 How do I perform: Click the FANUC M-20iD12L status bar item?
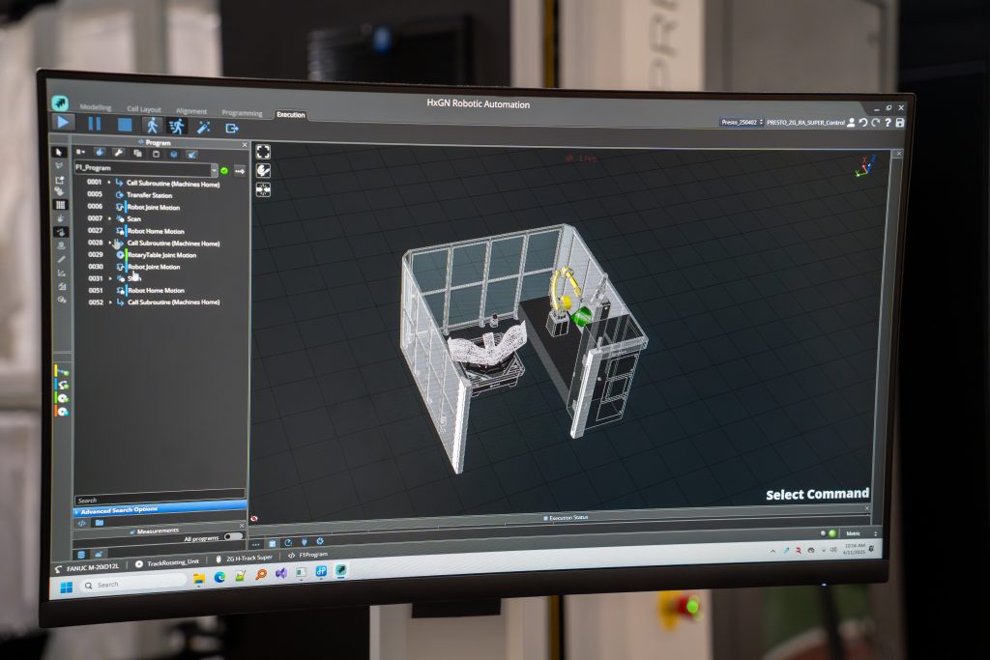point(93,566)
